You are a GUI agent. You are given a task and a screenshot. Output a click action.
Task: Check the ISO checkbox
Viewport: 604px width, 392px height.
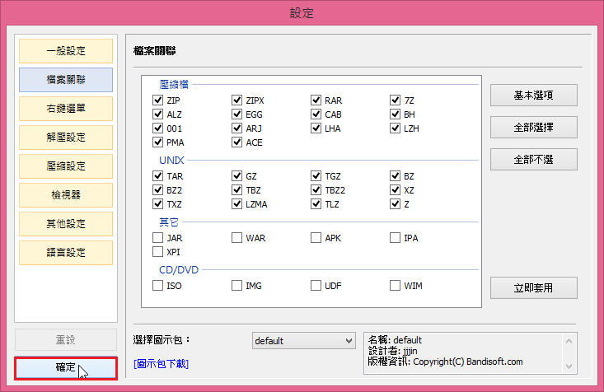click(x=157, y=285)
